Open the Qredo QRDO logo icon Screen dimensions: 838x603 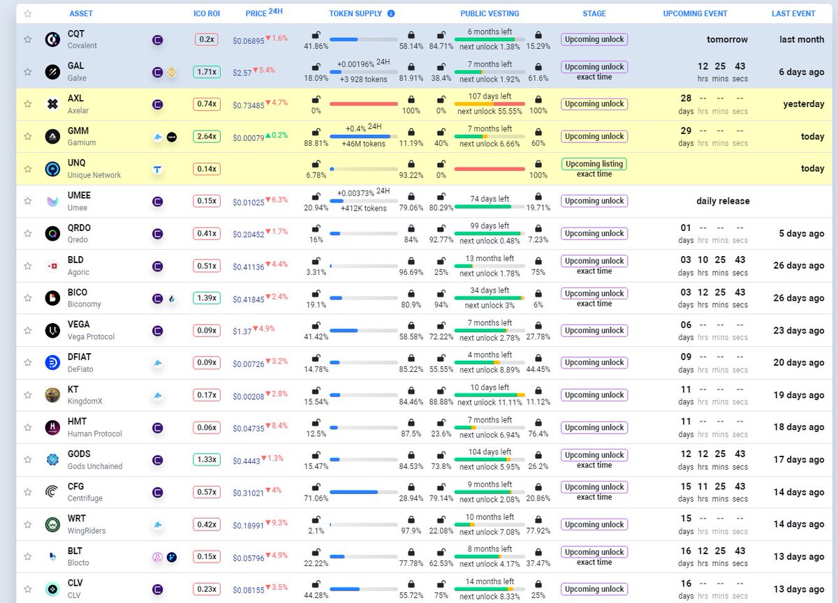click(52, 234)
